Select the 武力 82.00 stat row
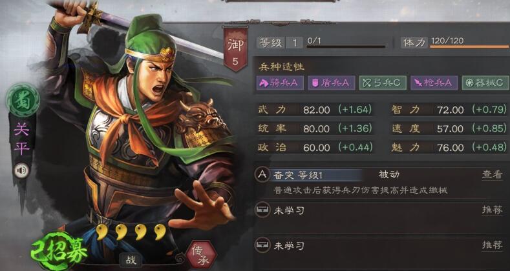The width and height of the screenshot is (510, 271). (x=315, y=110)
